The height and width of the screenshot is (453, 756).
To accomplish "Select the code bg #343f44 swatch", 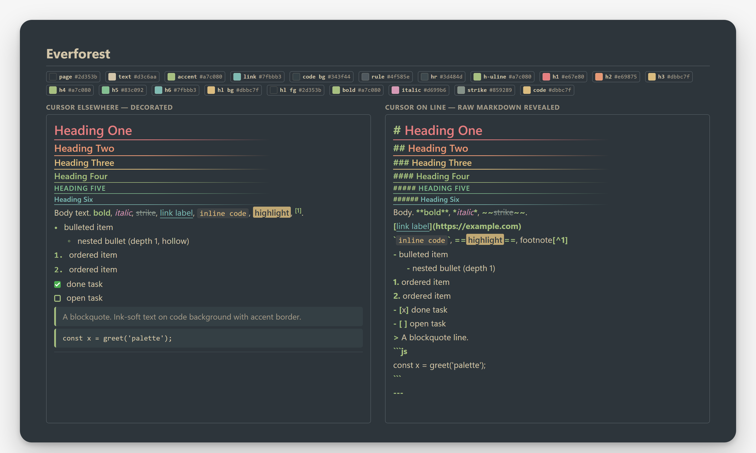I will (322, 77).
